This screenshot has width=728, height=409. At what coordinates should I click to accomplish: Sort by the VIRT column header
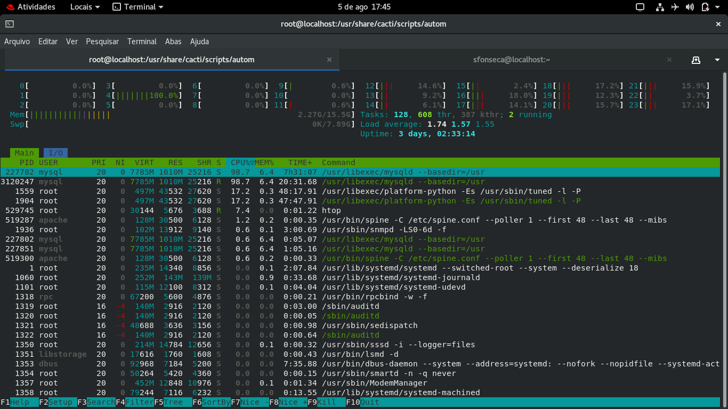point(144,162)
